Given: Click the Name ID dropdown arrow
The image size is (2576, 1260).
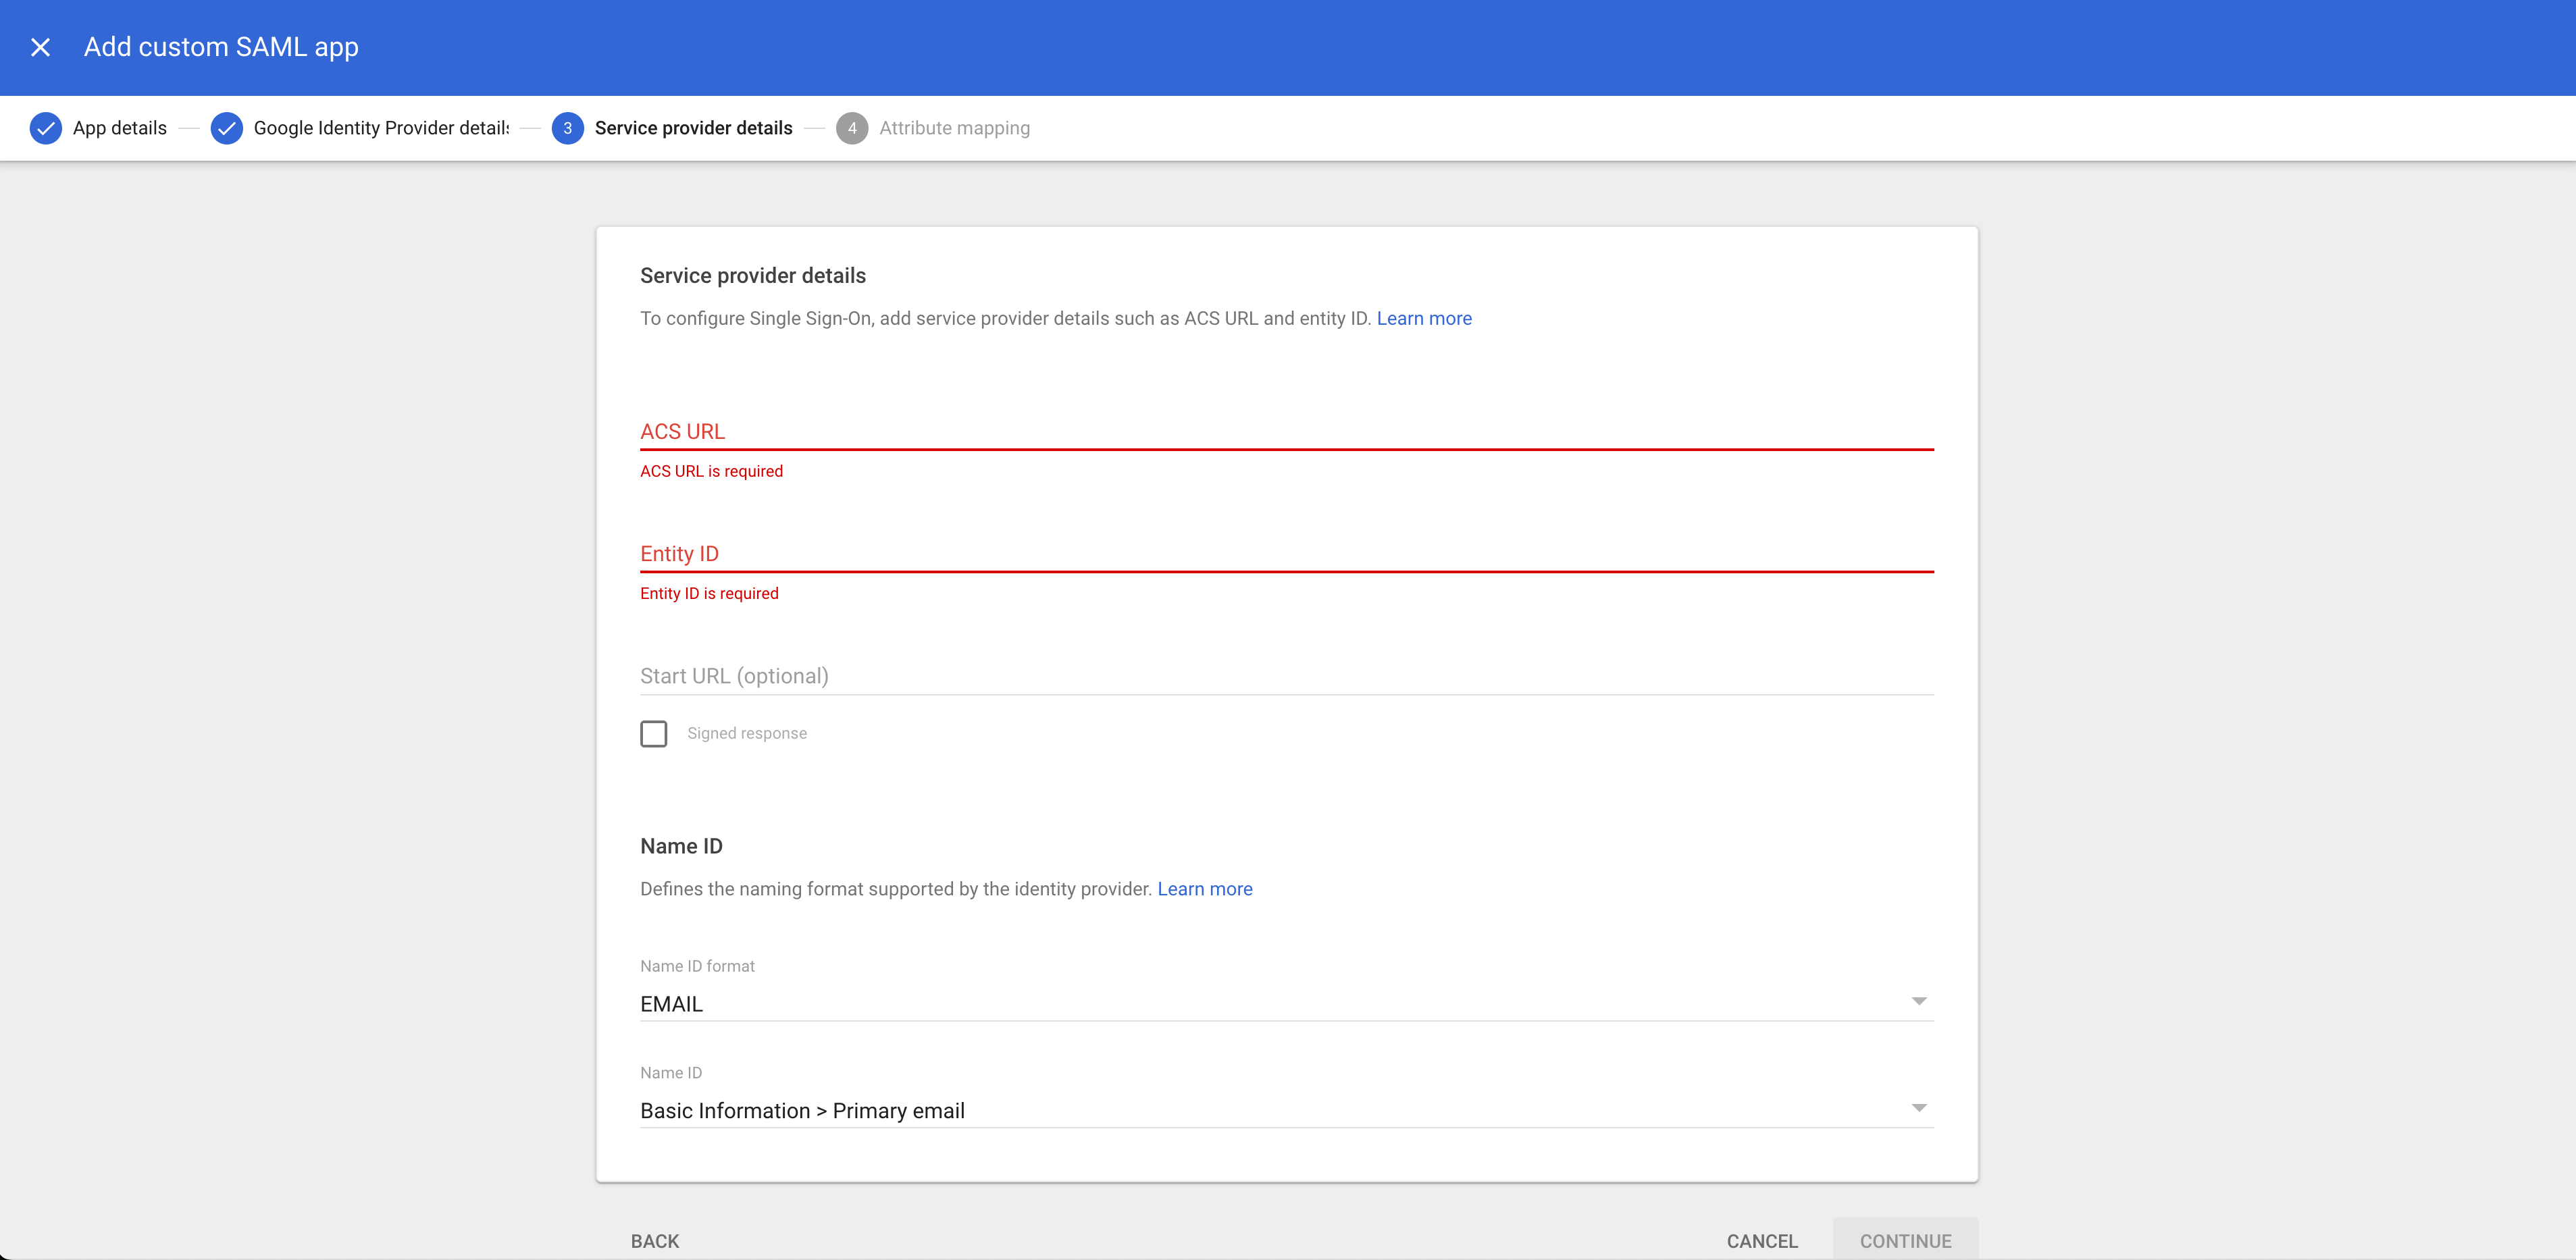Looking at the screenshot, I should [1918, 1108].
